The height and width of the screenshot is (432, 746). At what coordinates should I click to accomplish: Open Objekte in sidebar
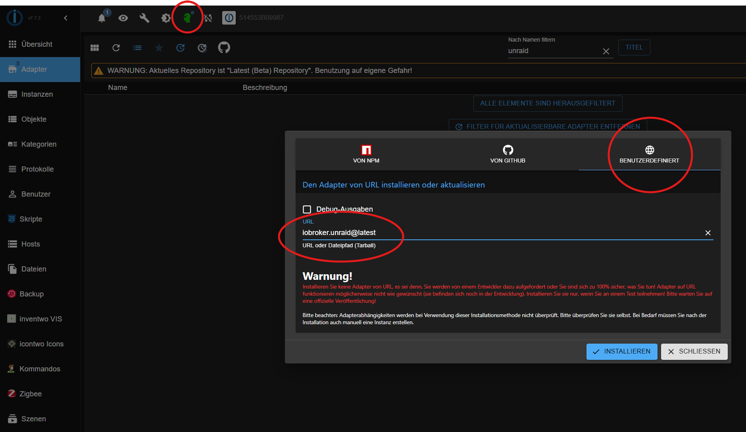tap(40, 119)
